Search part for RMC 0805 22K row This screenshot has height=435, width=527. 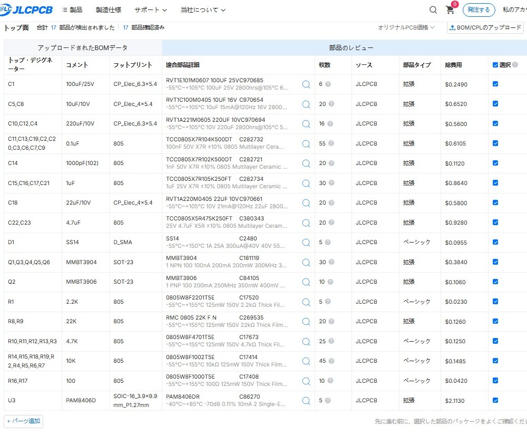click(306, 322)
